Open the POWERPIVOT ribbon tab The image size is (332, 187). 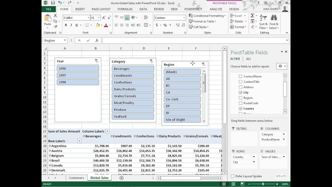click(193, 9)
